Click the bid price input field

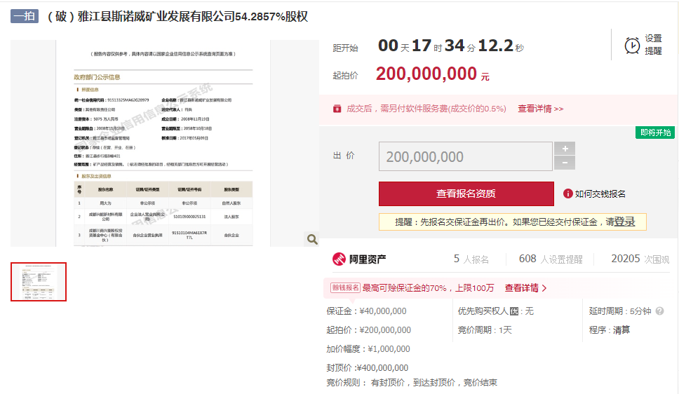point(466,156)
